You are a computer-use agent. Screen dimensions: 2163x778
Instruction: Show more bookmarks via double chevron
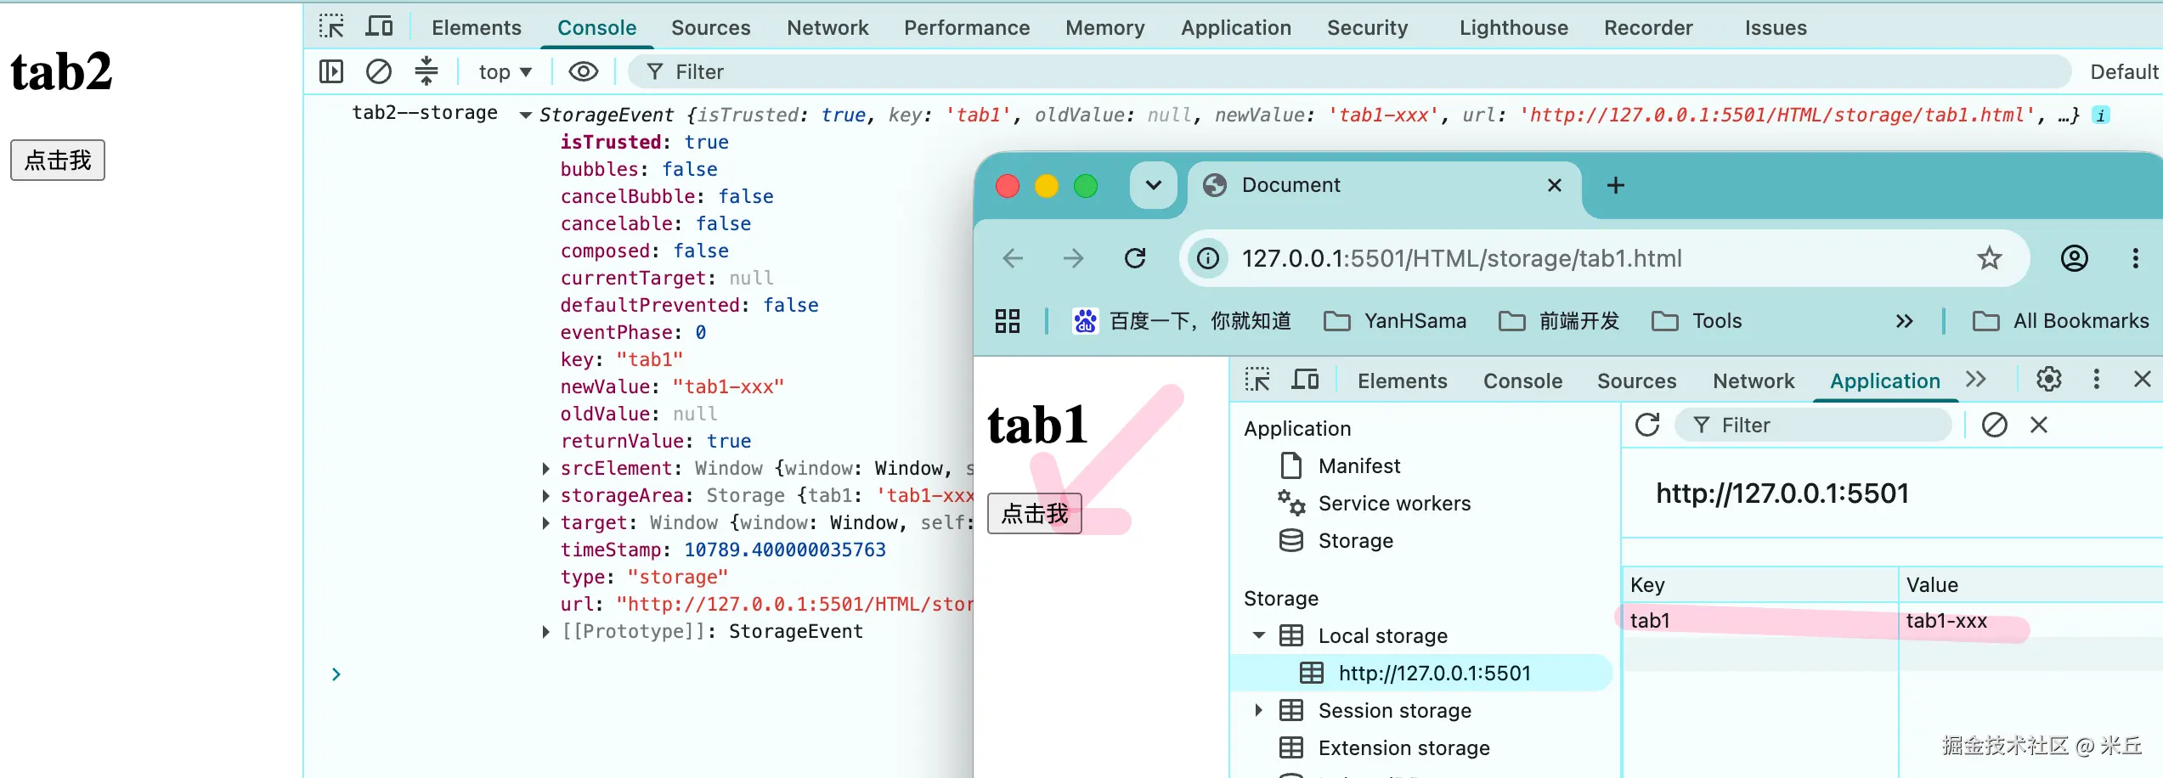tap(1904, 321)
